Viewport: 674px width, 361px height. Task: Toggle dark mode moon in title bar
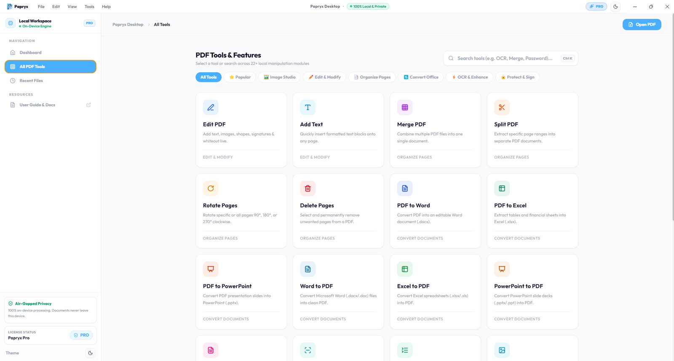(x=615, y=7)
